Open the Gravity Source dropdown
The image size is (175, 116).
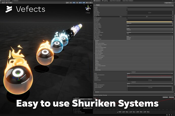click(150, 23)
